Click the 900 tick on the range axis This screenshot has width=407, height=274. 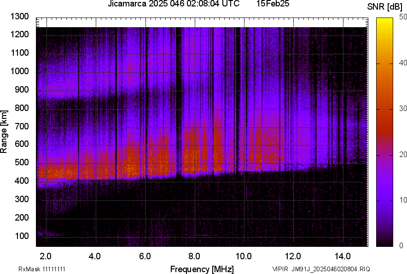point(22,89)
